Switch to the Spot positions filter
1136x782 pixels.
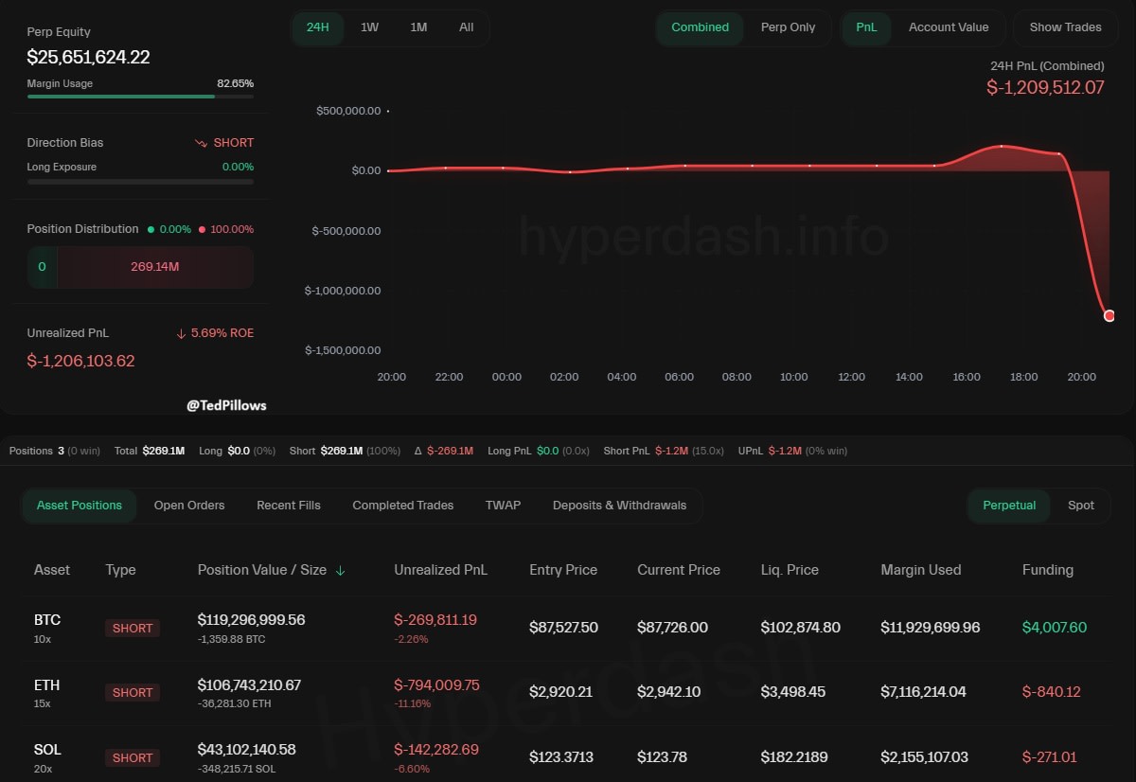[1080, 506]
